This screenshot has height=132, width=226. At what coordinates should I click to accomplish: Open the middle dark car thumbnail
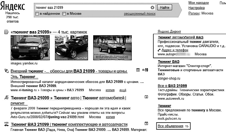[71, 48]
